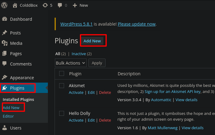Image resolution: width=215 pixels, height=135 pixels.
Task: Select the Hello Dolly plugin checkbox
Action: [x=62, y=113]
